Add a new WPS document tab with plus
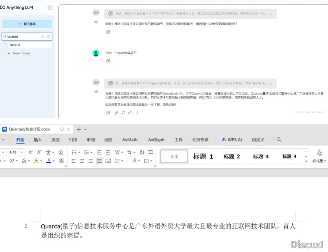This screenshot has width=328, height=252. tap(79, 129)
